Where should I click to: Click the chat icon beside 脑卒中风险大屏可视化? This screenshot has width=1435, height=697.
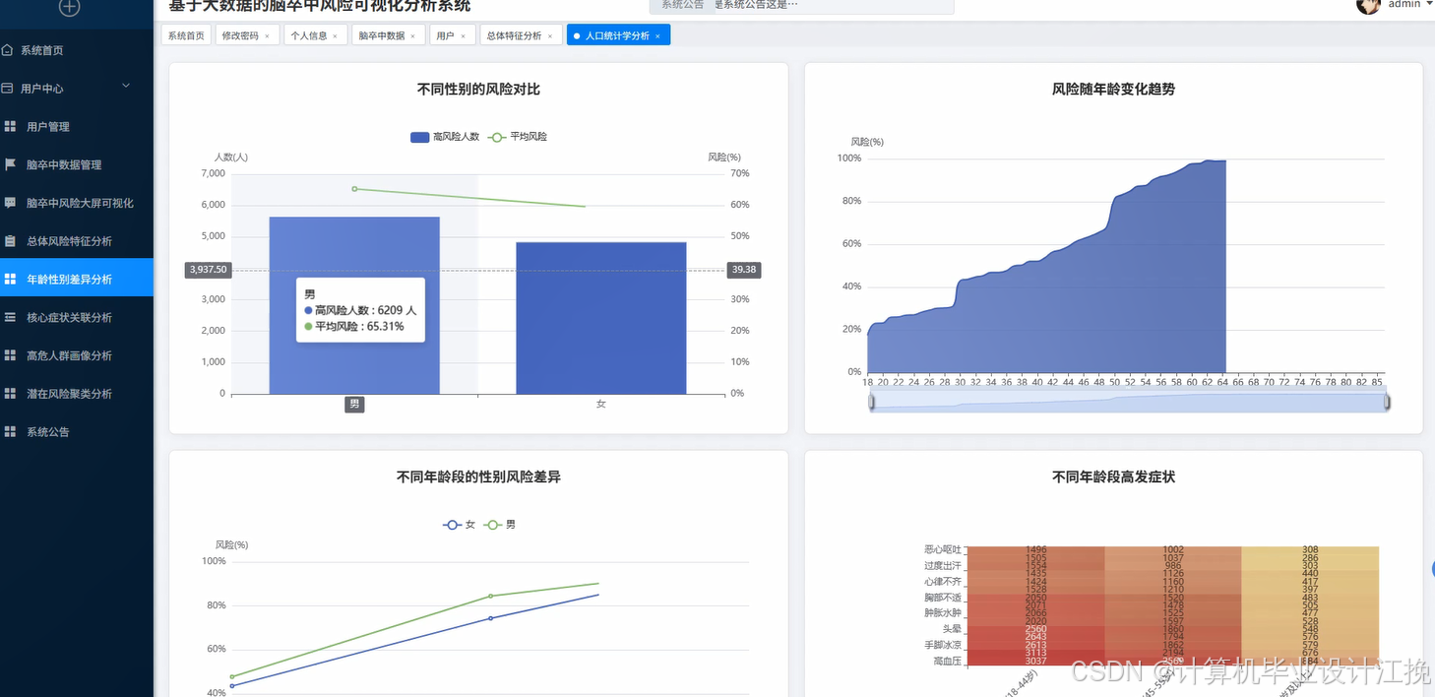11,203
